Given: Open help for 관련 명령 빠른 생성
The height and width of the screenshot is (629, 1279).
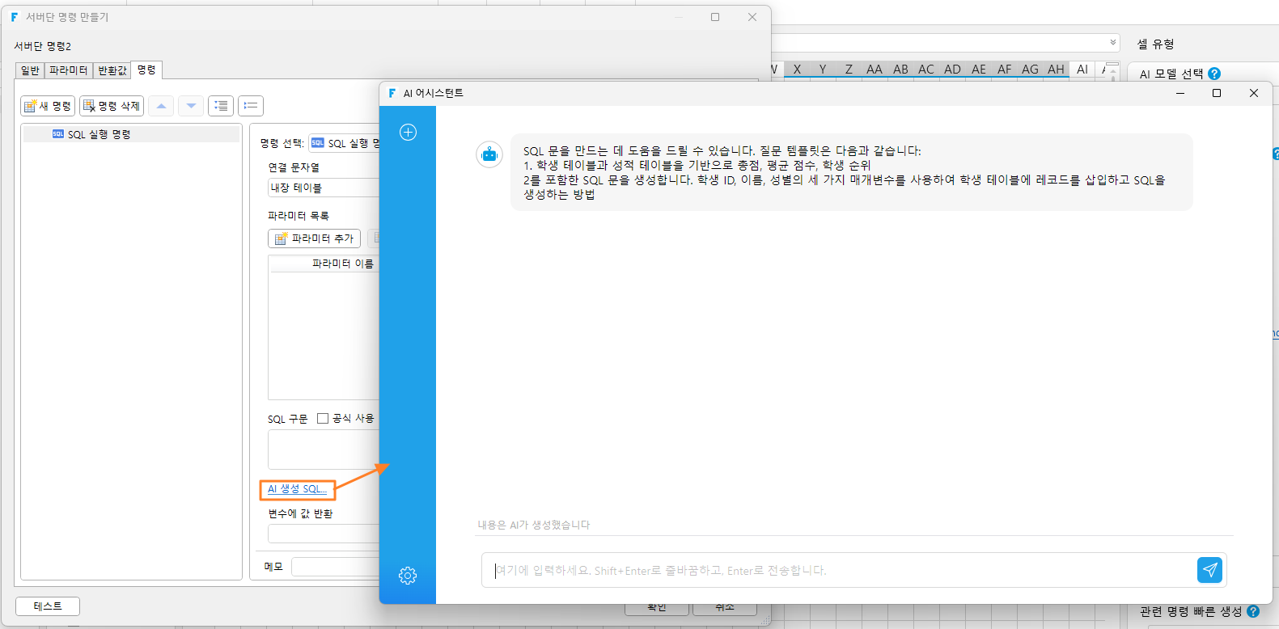Looking at the screenshot, I should [x=1253, y=611].
